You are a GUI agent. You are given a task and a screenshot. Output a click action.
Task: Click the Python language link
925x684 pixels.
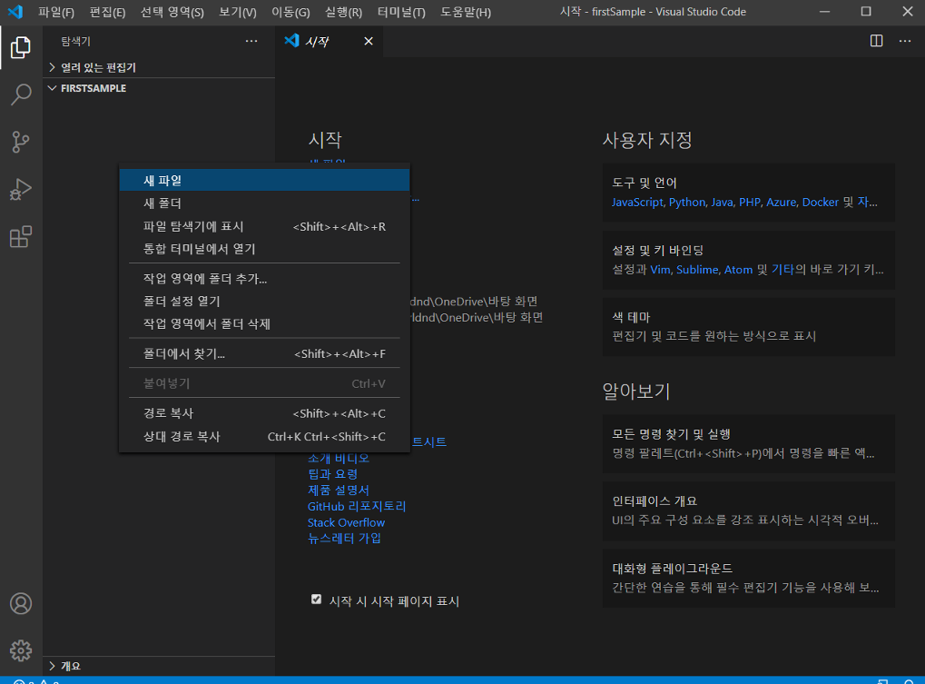pyautogui.click(x=687, y=202)
